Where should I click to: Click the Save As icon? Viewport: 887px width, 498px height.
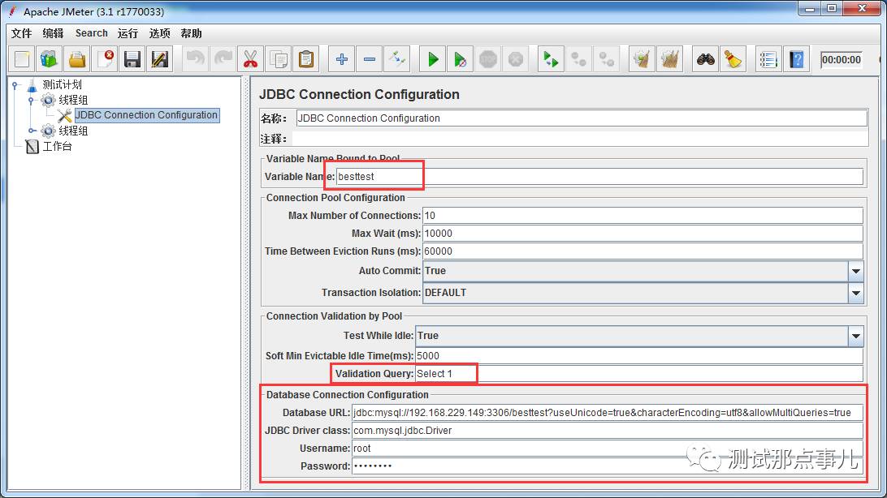(160, 59)
